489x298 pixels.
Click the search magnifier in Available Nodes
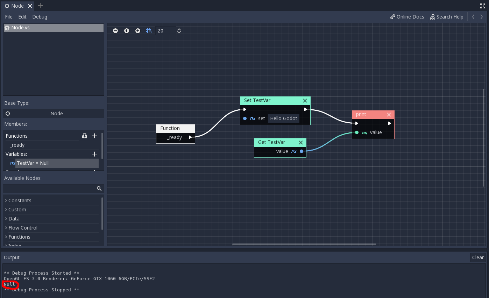99,188
